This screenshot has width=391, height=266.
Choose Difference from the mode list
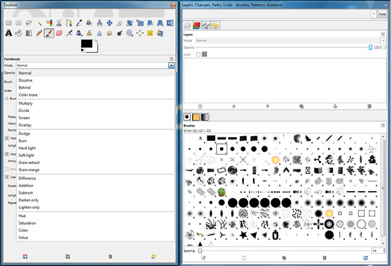(x=96, y=178)
